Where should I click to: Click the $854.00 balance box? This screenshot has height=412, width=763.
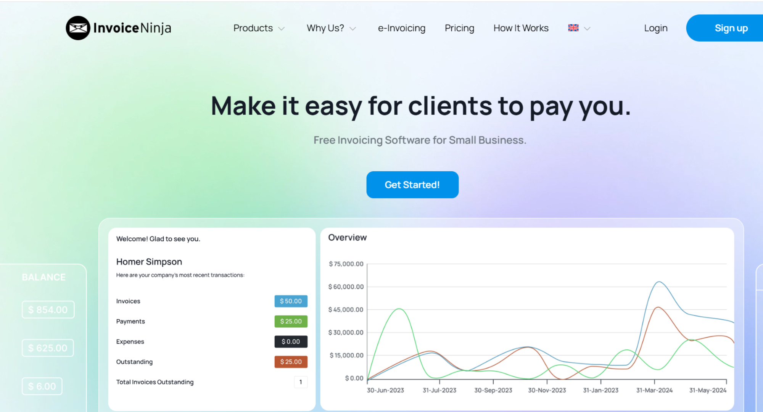coord(48,309)
